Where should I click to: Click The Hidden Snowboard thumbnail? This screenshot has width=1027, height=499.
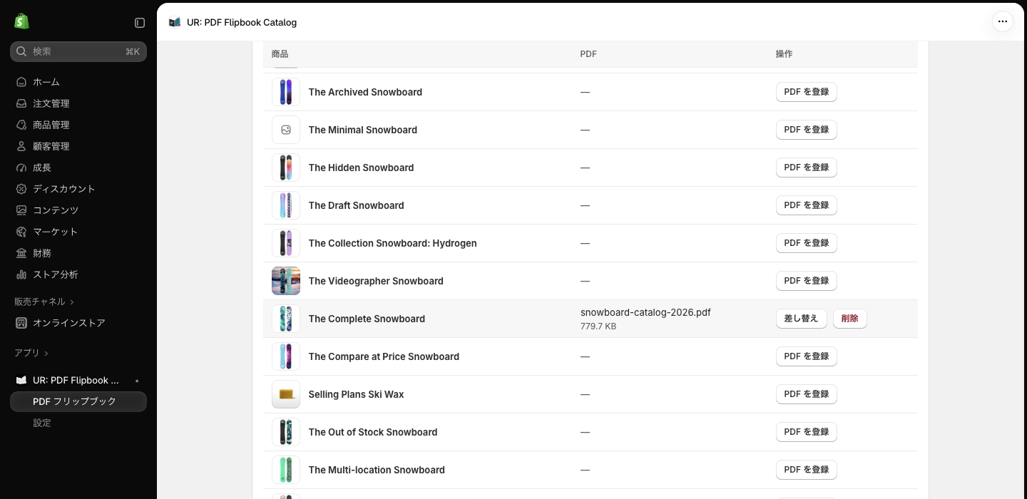coord(286,168)
